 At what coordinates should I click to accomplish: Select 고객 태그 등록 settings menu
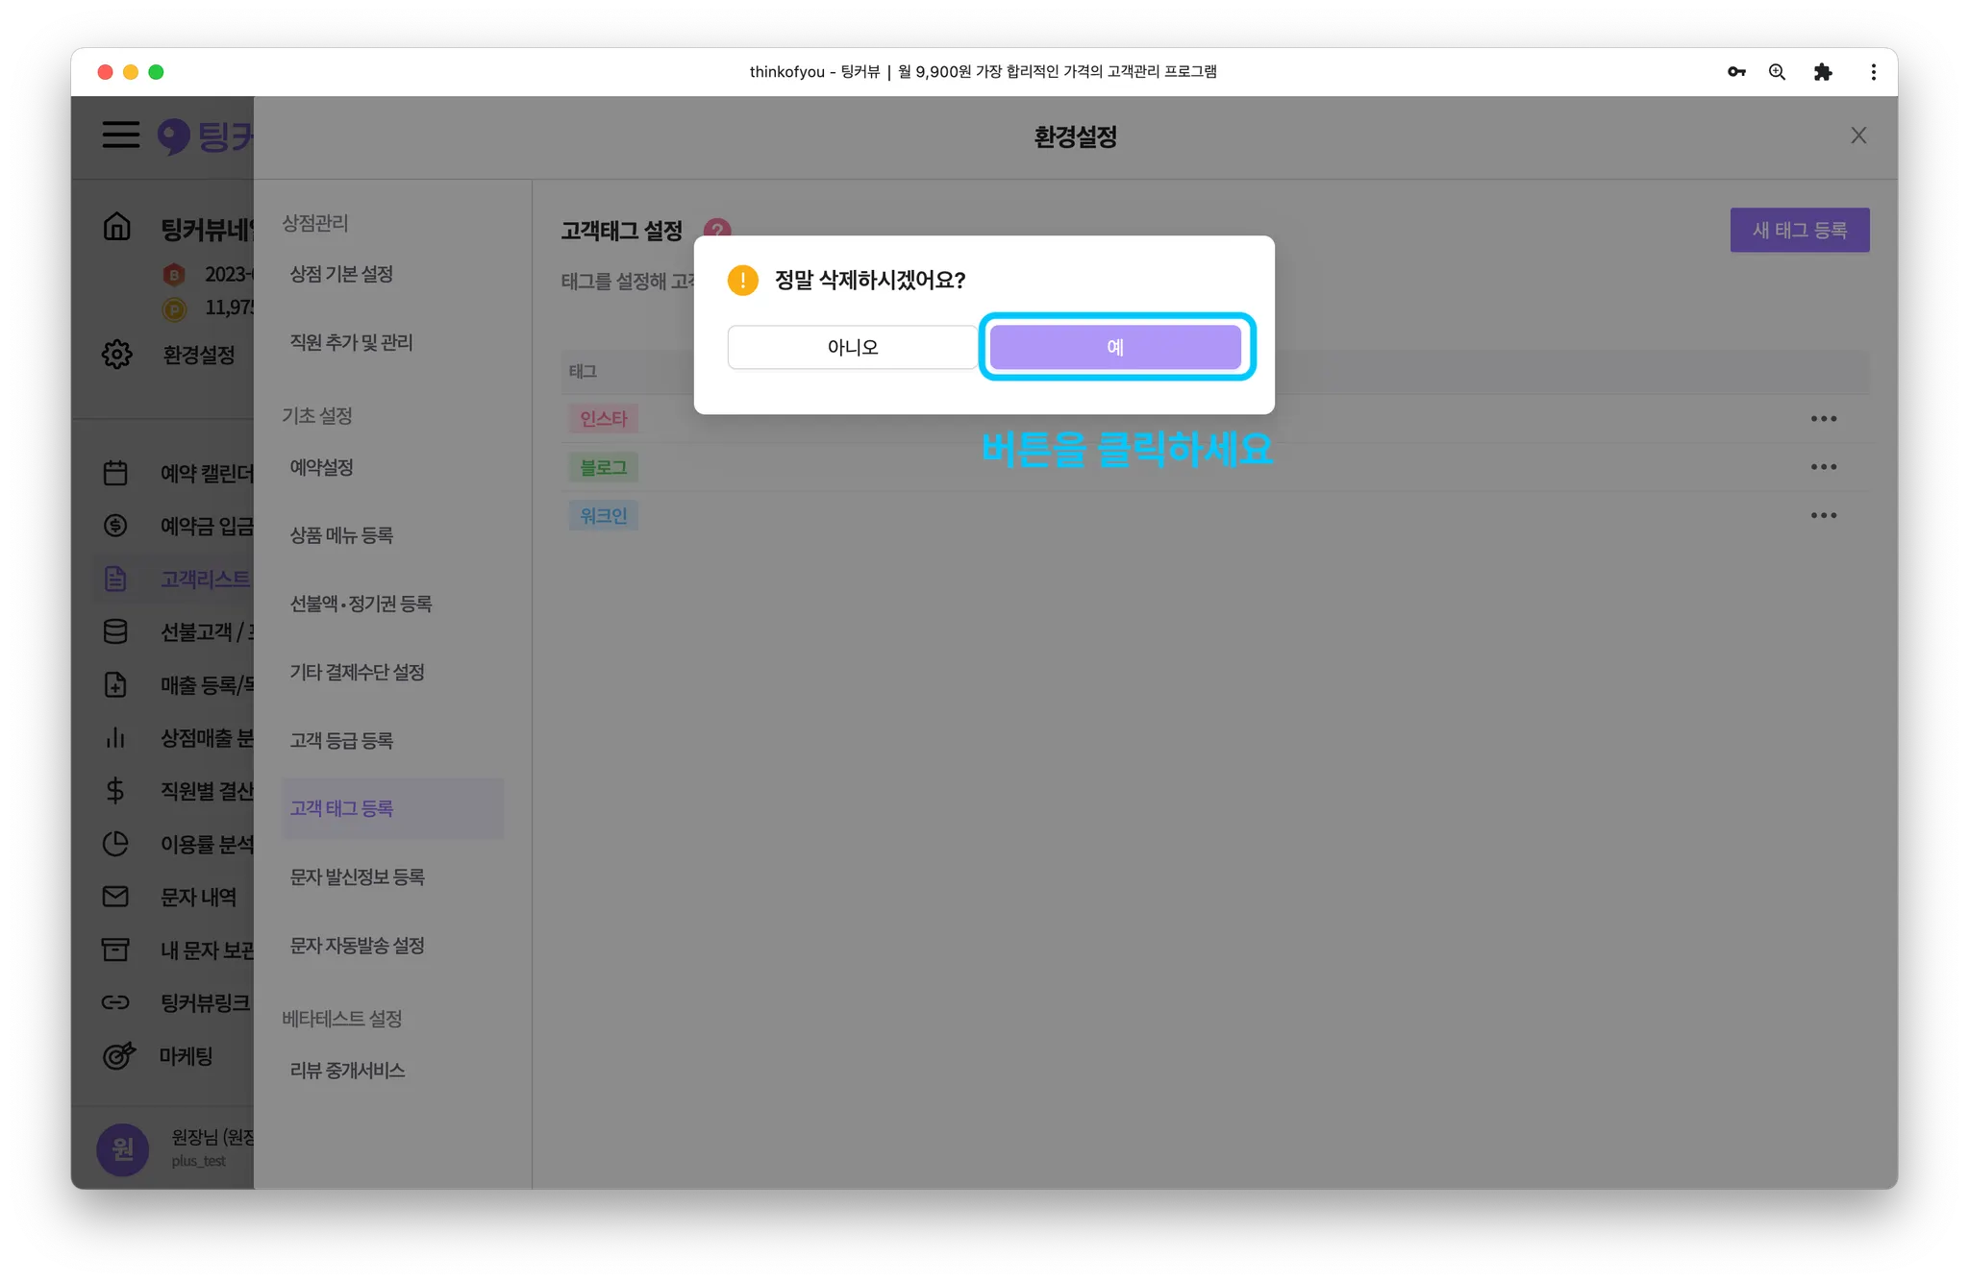click(x=342, y=808)
